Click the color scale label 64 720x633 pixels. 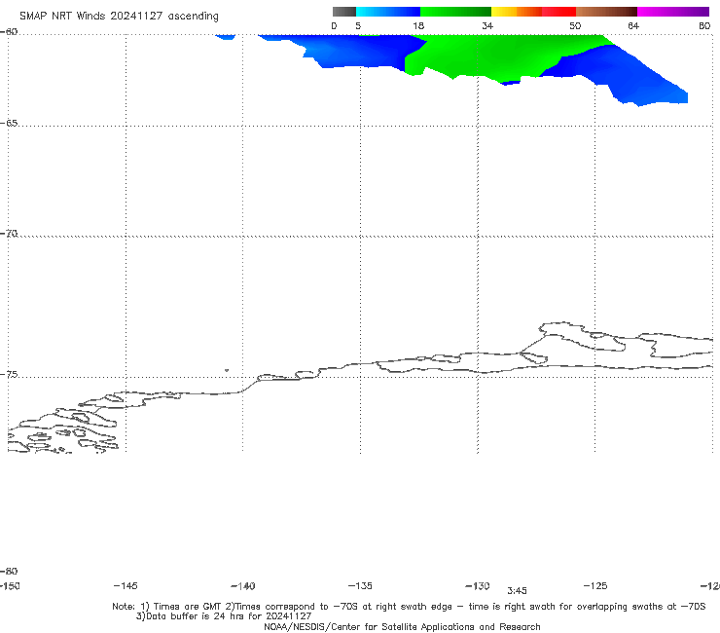[x=633, y=25]
